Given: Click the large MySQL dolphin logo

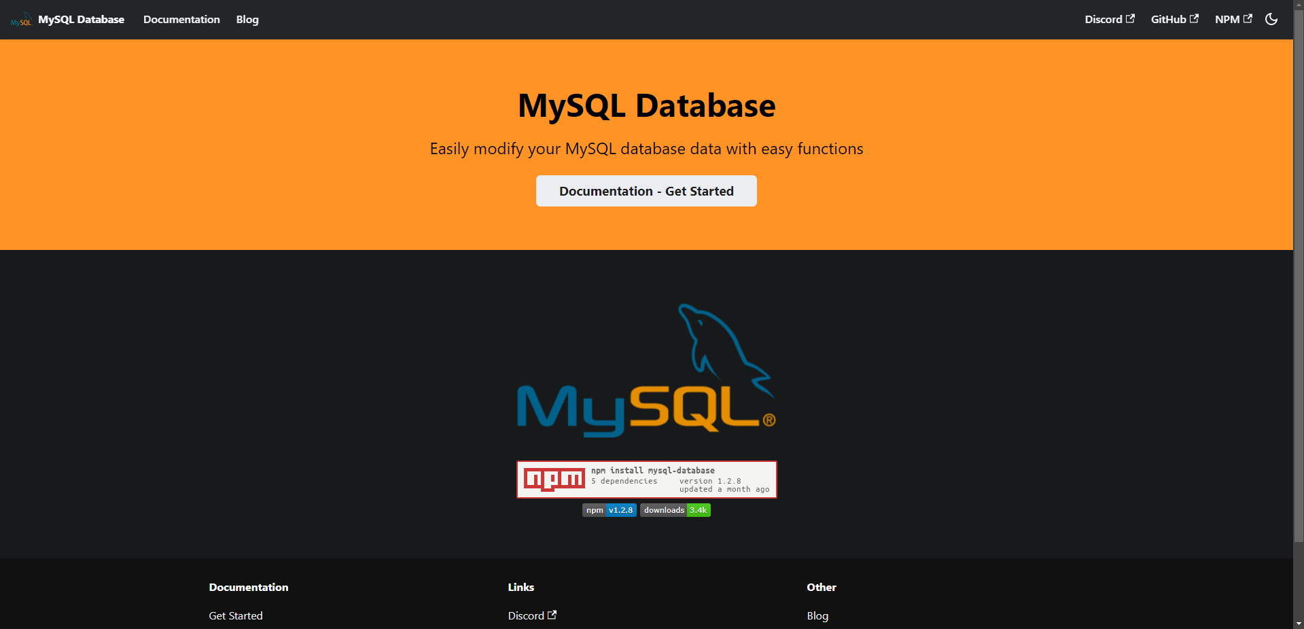Looking at the screenshot, I should pyautogui.click(x=646, y=367).
